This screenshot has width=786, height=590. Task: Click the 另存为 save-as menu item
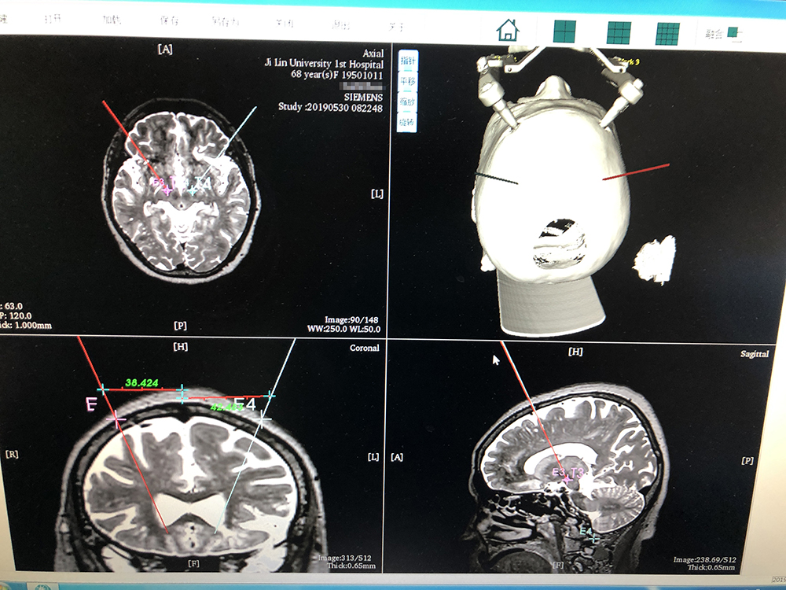click(x=225, y=24)
